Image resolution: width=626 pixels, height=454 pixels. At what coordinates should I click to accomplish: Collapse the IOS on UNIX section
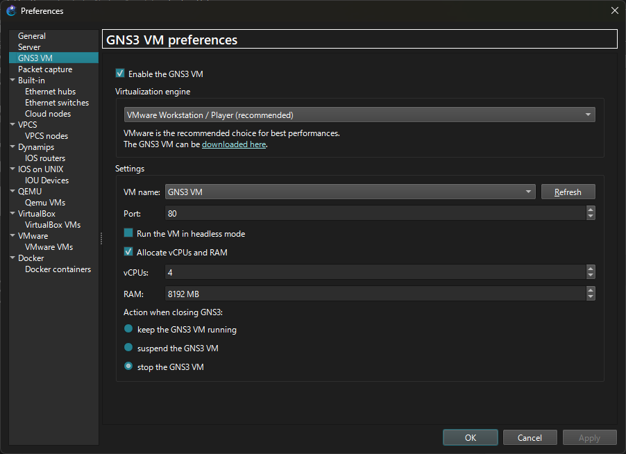12,169
